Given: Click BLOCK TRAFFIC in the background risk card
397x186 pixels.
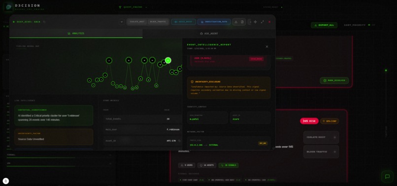Looking at the screenshot, I should pos(321,152).
